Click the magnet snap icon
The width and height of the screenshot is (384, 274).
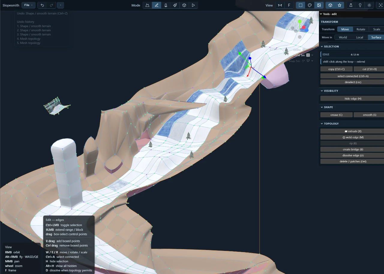tap(308, 61)
